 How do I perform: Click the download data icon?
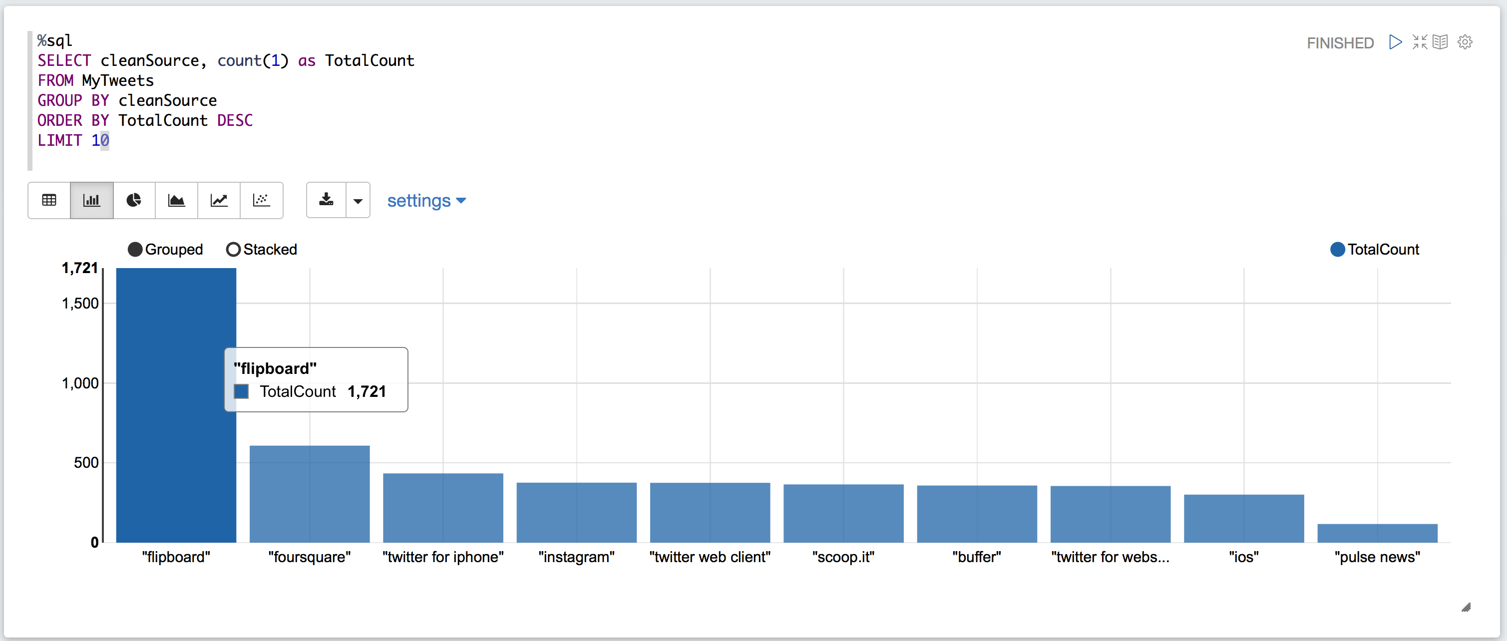pos(327,201)
